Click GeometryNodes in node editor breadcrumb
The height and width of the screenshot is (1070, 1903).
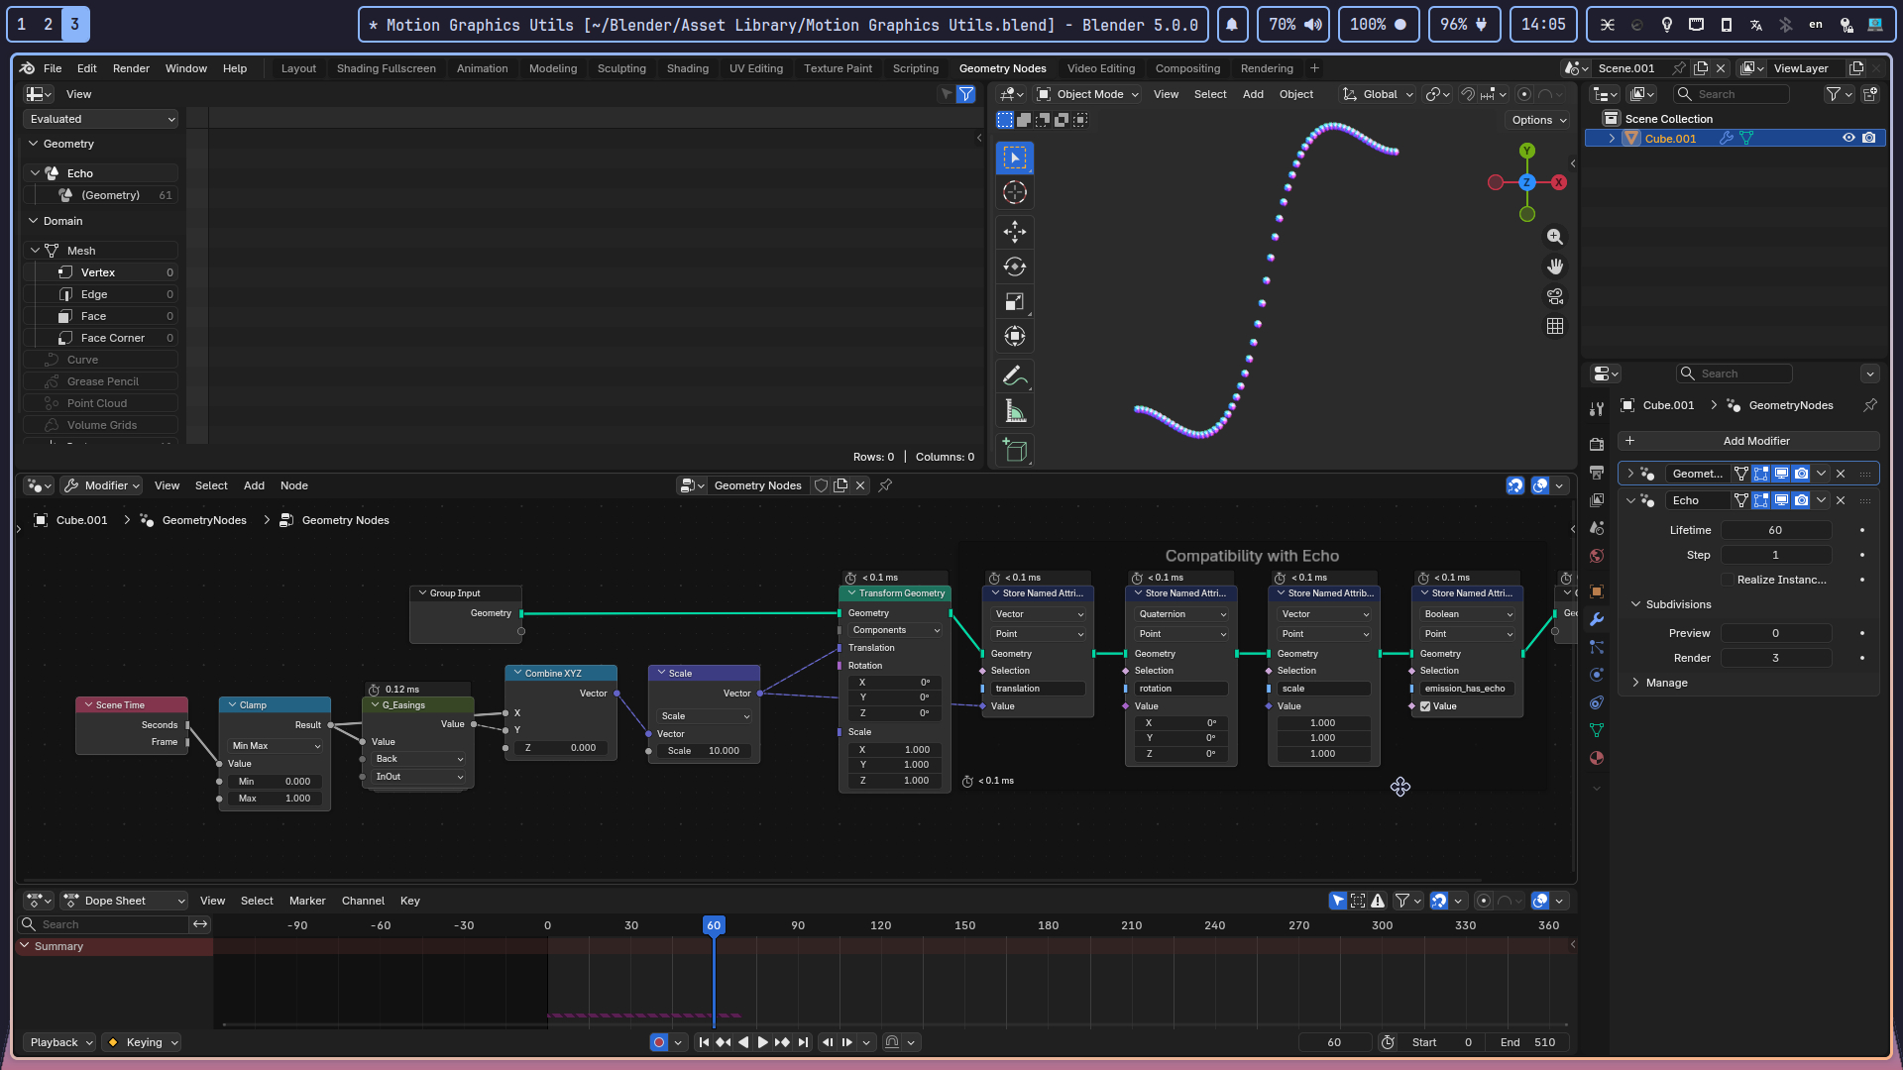pos(203,520)
